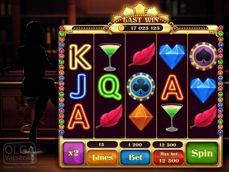The width and height of the screenshot is (229, 172).
Task: Select the blue heart gem in fourth reel
Action: (172, 56)
